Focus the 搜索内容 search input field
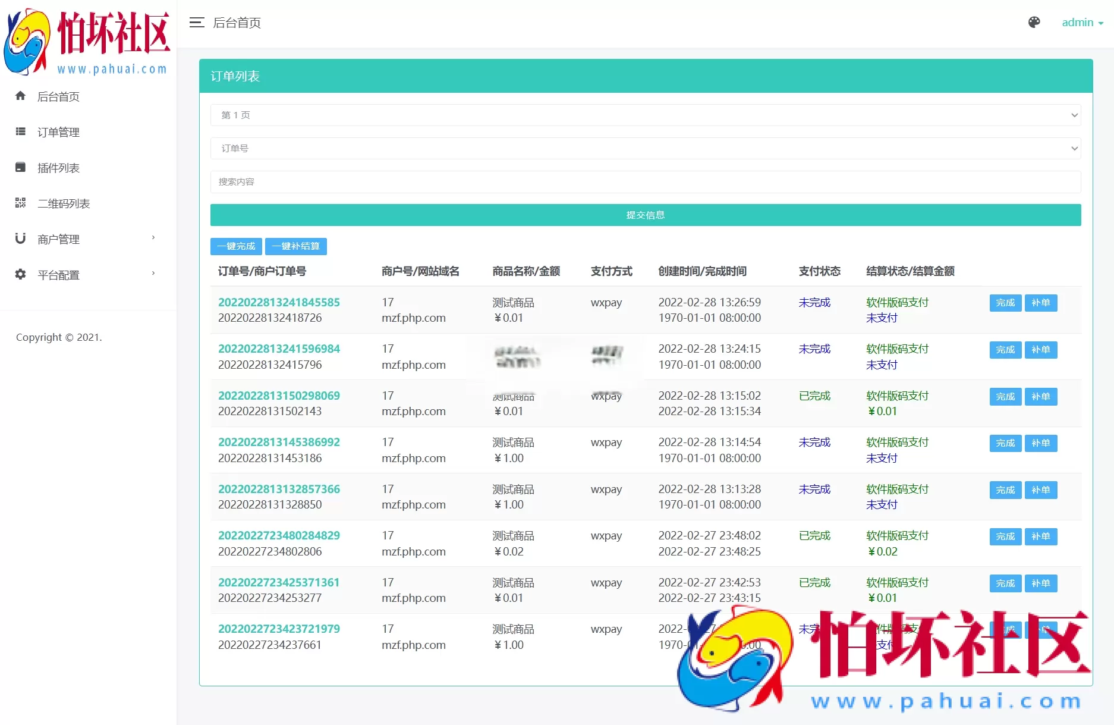Screen dimensions: 1114x725 [x=645, y=182]
